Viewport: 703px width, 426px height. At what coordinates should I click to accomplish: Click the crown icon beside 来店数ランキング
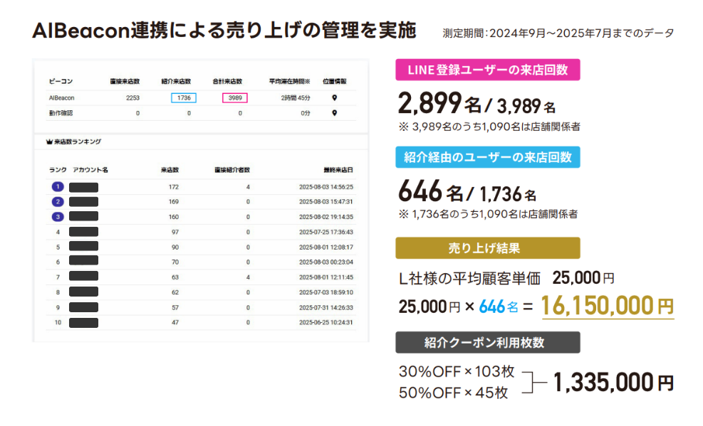[x=49, y=142]
